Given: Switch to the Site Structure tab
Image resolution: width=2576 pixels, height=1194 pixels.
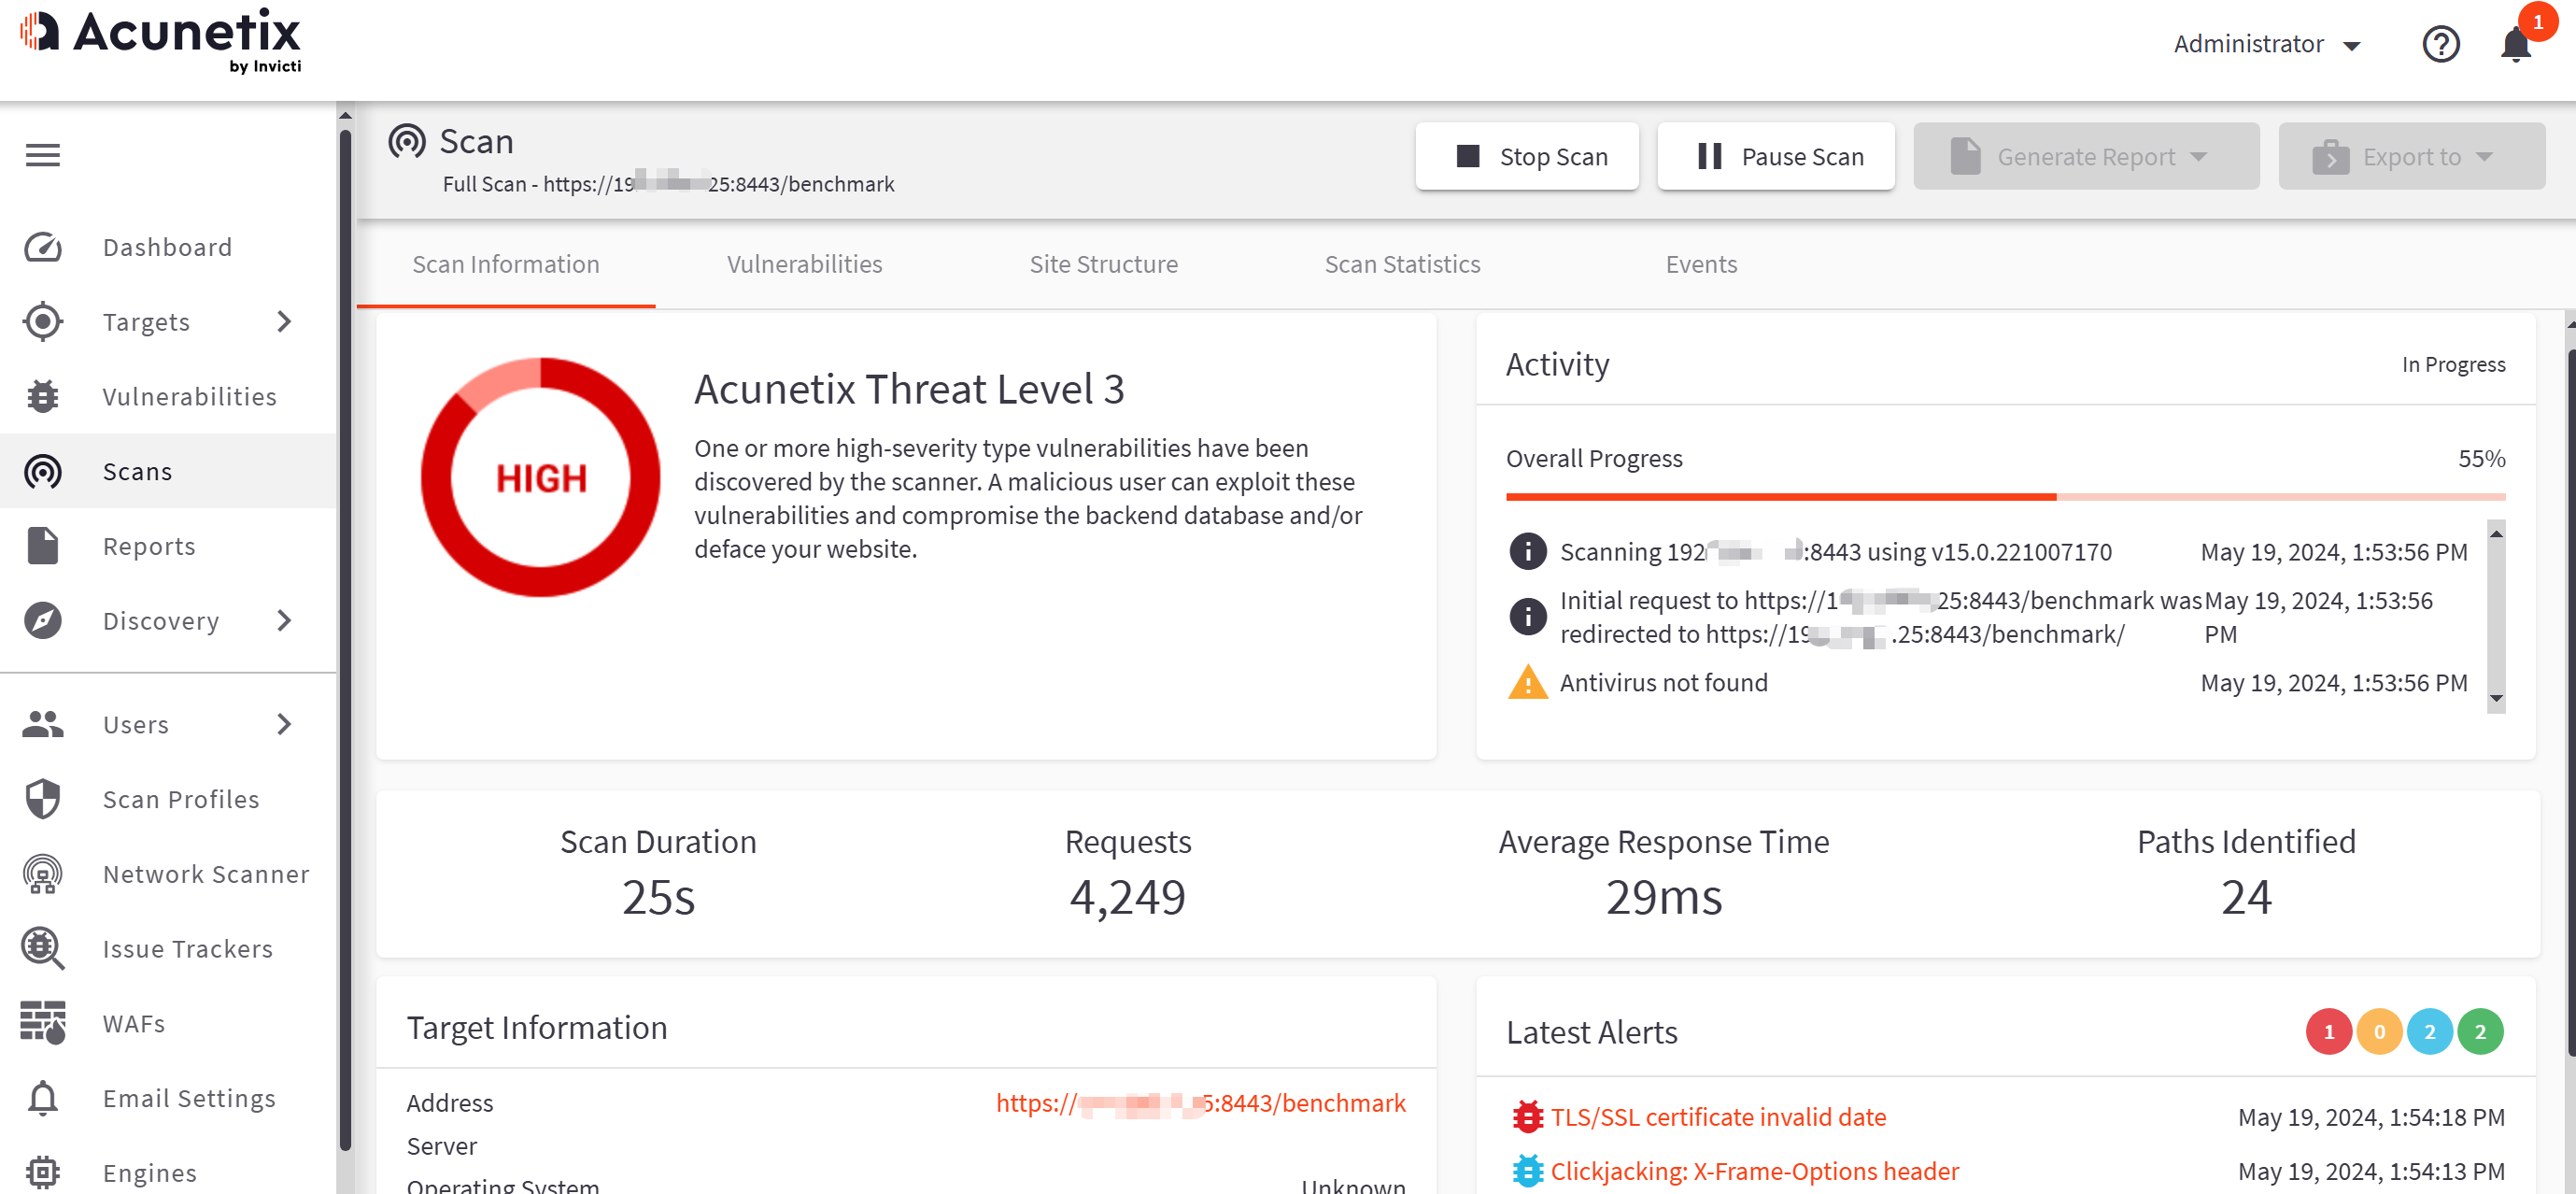Looking at the screenshot, I should point(1103,264).
